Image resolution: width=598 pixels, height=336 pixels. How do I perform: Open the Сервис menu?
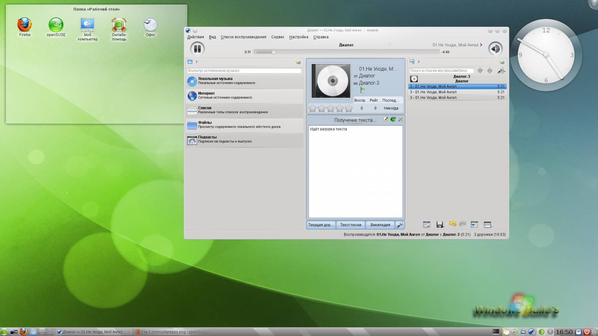278,37
